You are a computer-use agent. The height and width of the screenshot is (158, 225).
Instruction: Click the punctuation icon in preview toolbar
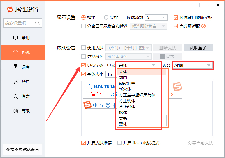102,105
